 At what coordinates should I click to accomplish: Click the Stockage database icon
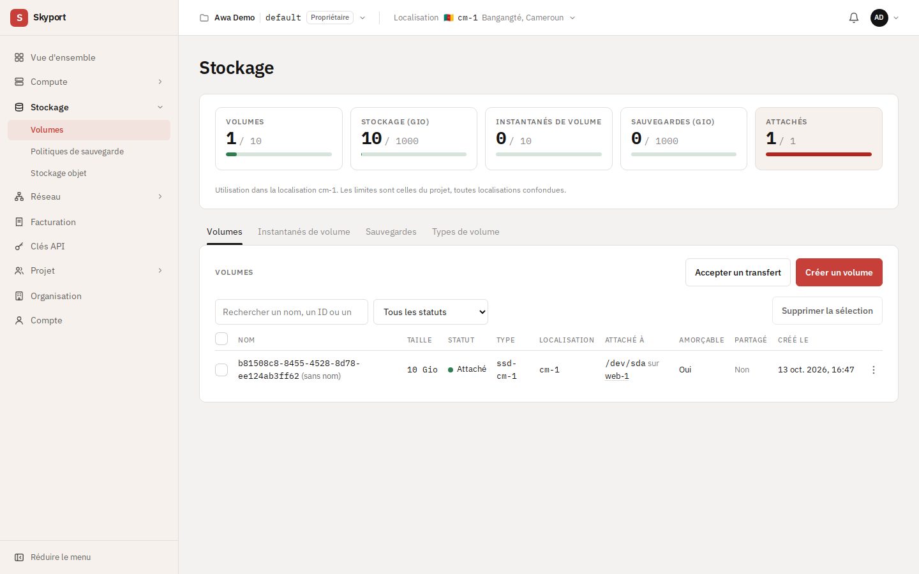click(x=19, y=107)
